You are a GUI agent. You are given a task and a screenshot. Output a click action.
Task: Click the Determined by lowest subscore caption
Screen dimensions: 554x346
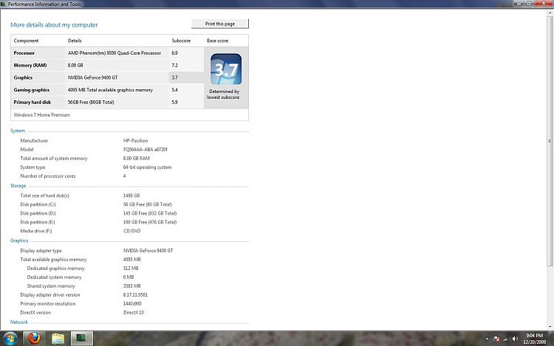click(224, 94)
